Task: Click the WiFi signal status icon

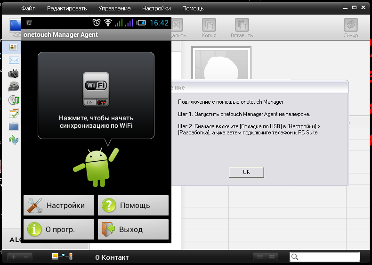Action: 108,23
